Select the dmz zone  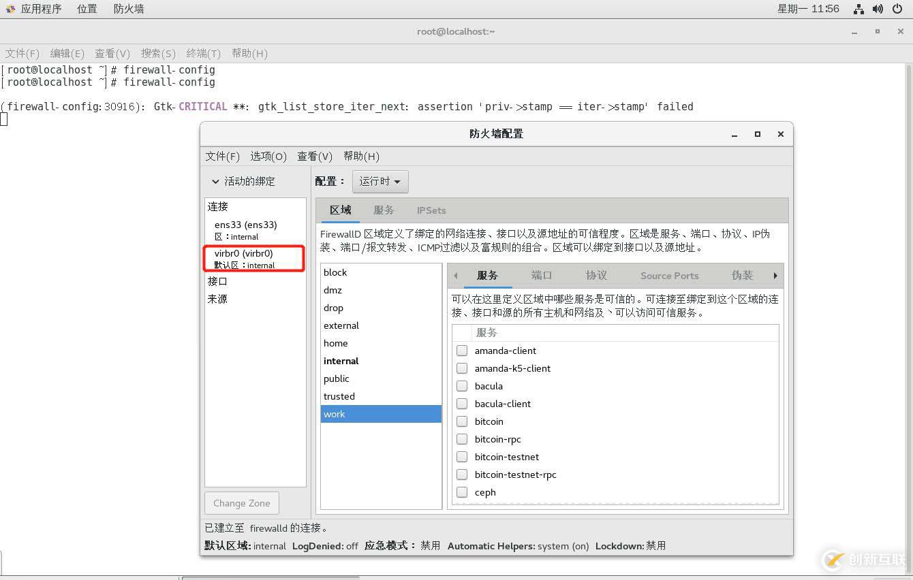tap(381, 290)
